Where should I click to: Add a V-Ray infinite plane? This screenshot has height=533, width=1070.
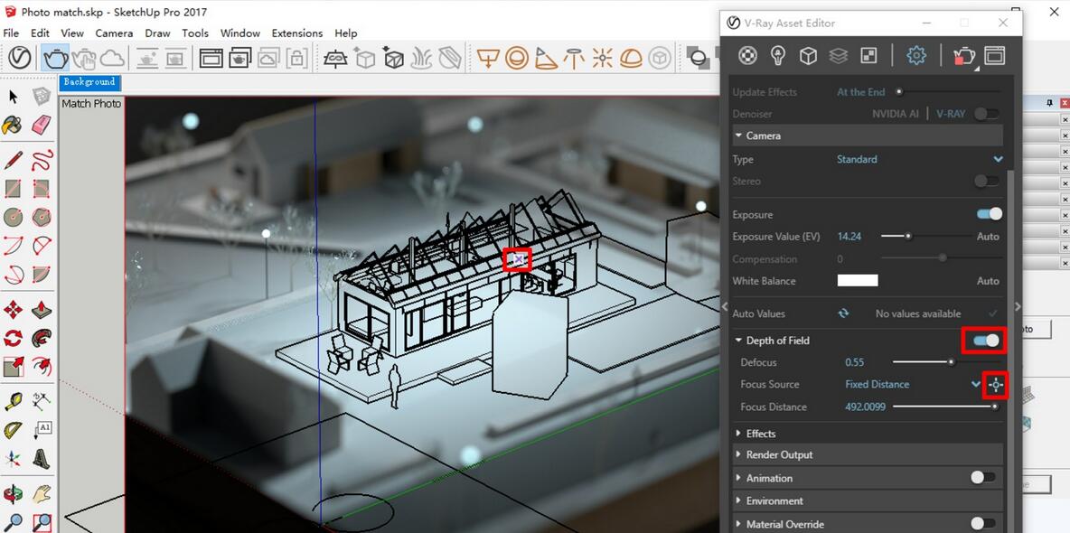tap(335, 59)
